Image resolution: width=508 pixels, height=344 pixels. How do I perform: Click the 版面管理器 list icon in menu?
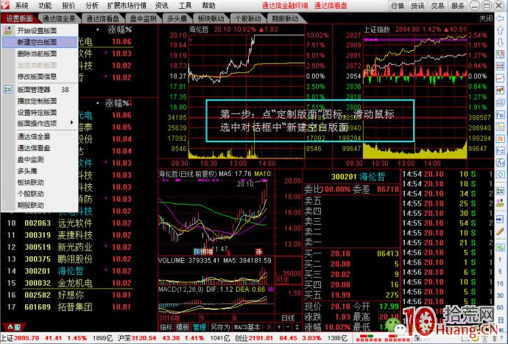pyautogui.click(x=8, y=89)
